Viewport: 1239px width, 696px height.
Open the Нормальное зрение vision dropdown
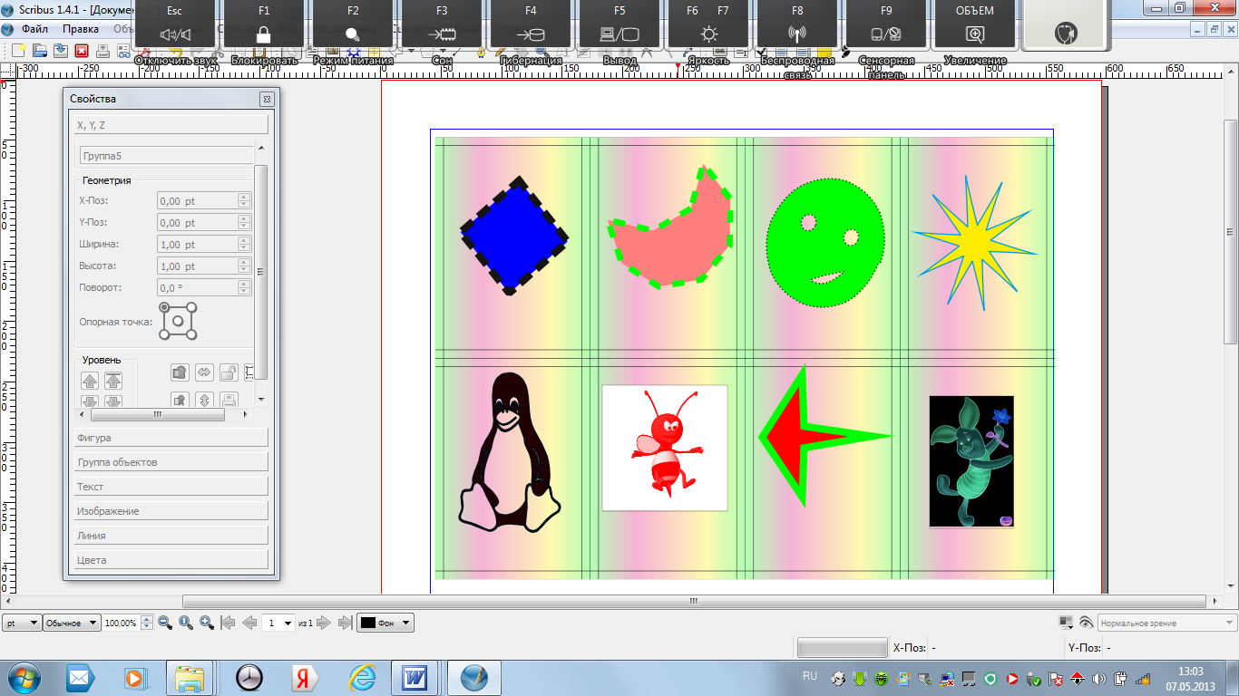1167,623
